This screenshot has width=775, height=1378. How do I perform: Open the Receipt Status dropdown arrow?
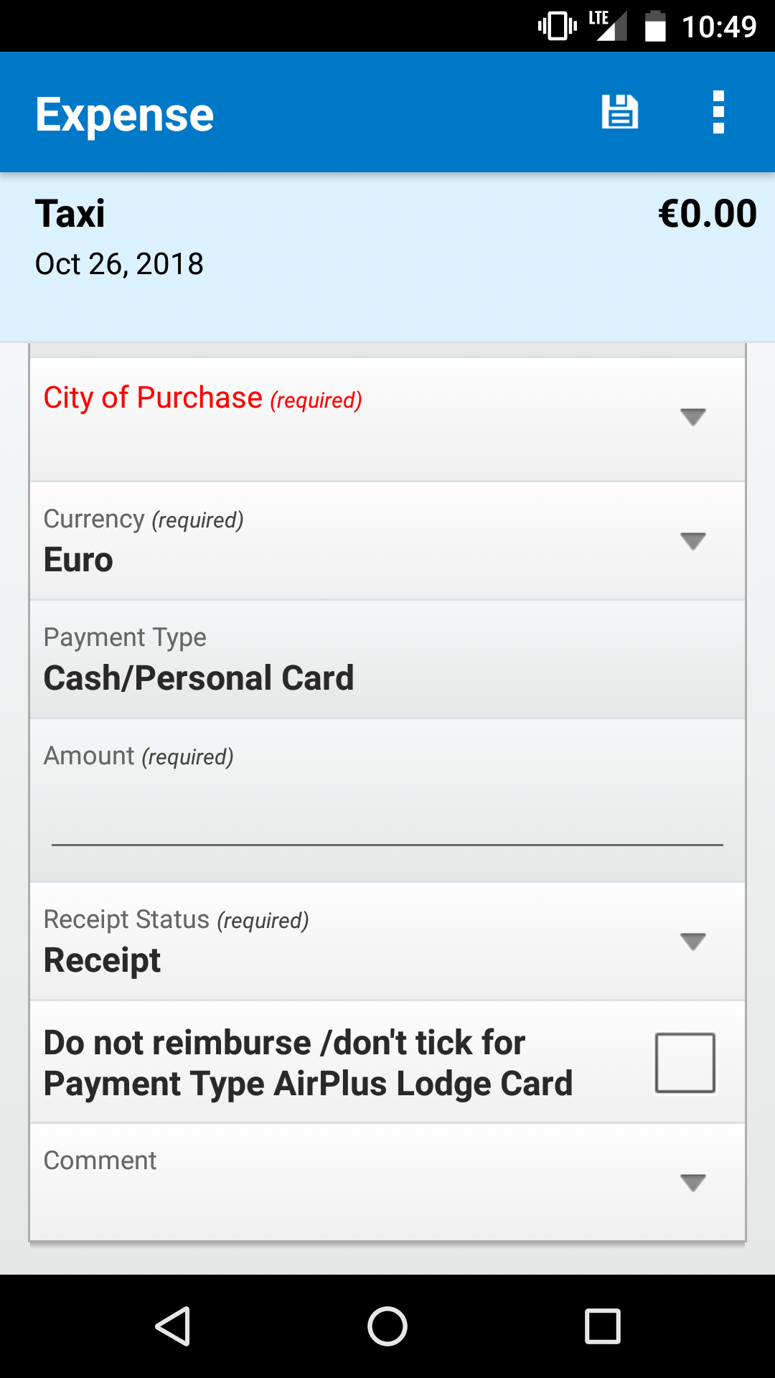[692, 942]
